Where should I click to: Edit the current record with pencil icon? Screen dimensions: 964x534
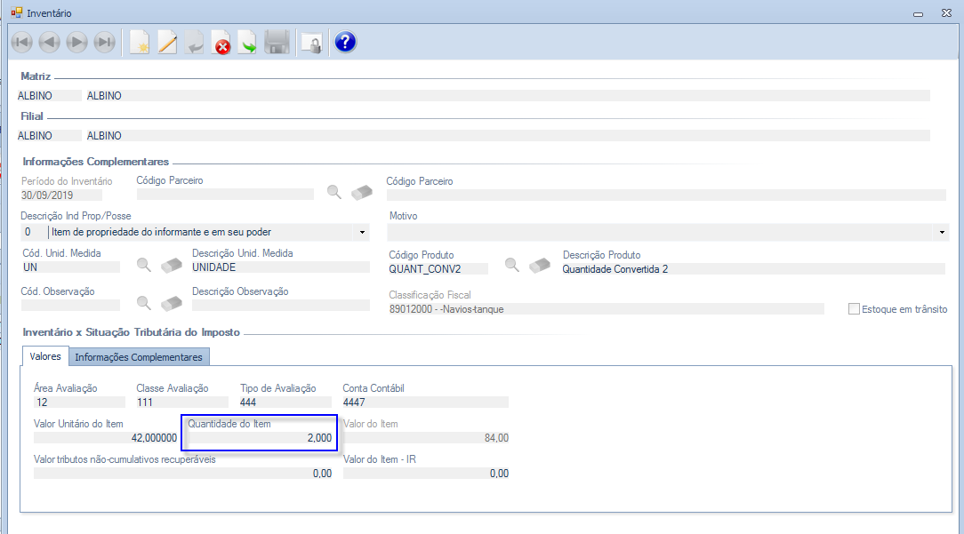click(x=167, y=42)
